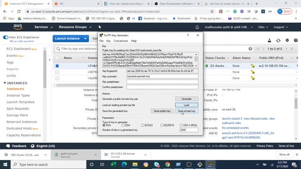
Task: Switch to the Git browser tab
Action: click(77, 4)
